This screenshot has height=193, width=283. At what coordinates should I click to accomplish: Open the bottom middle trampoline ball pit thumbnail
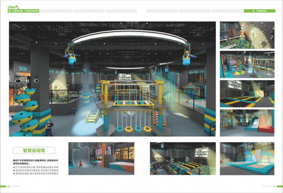pos(183,158)
